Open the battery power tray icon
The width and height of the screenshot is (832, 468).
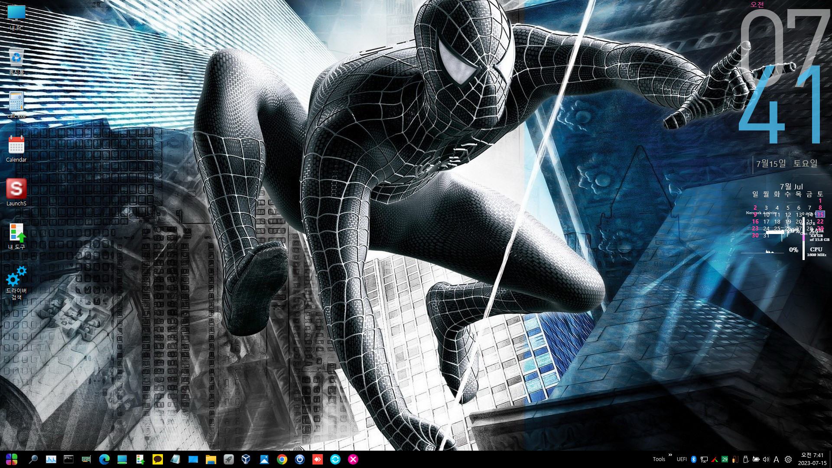pos(756,459)
